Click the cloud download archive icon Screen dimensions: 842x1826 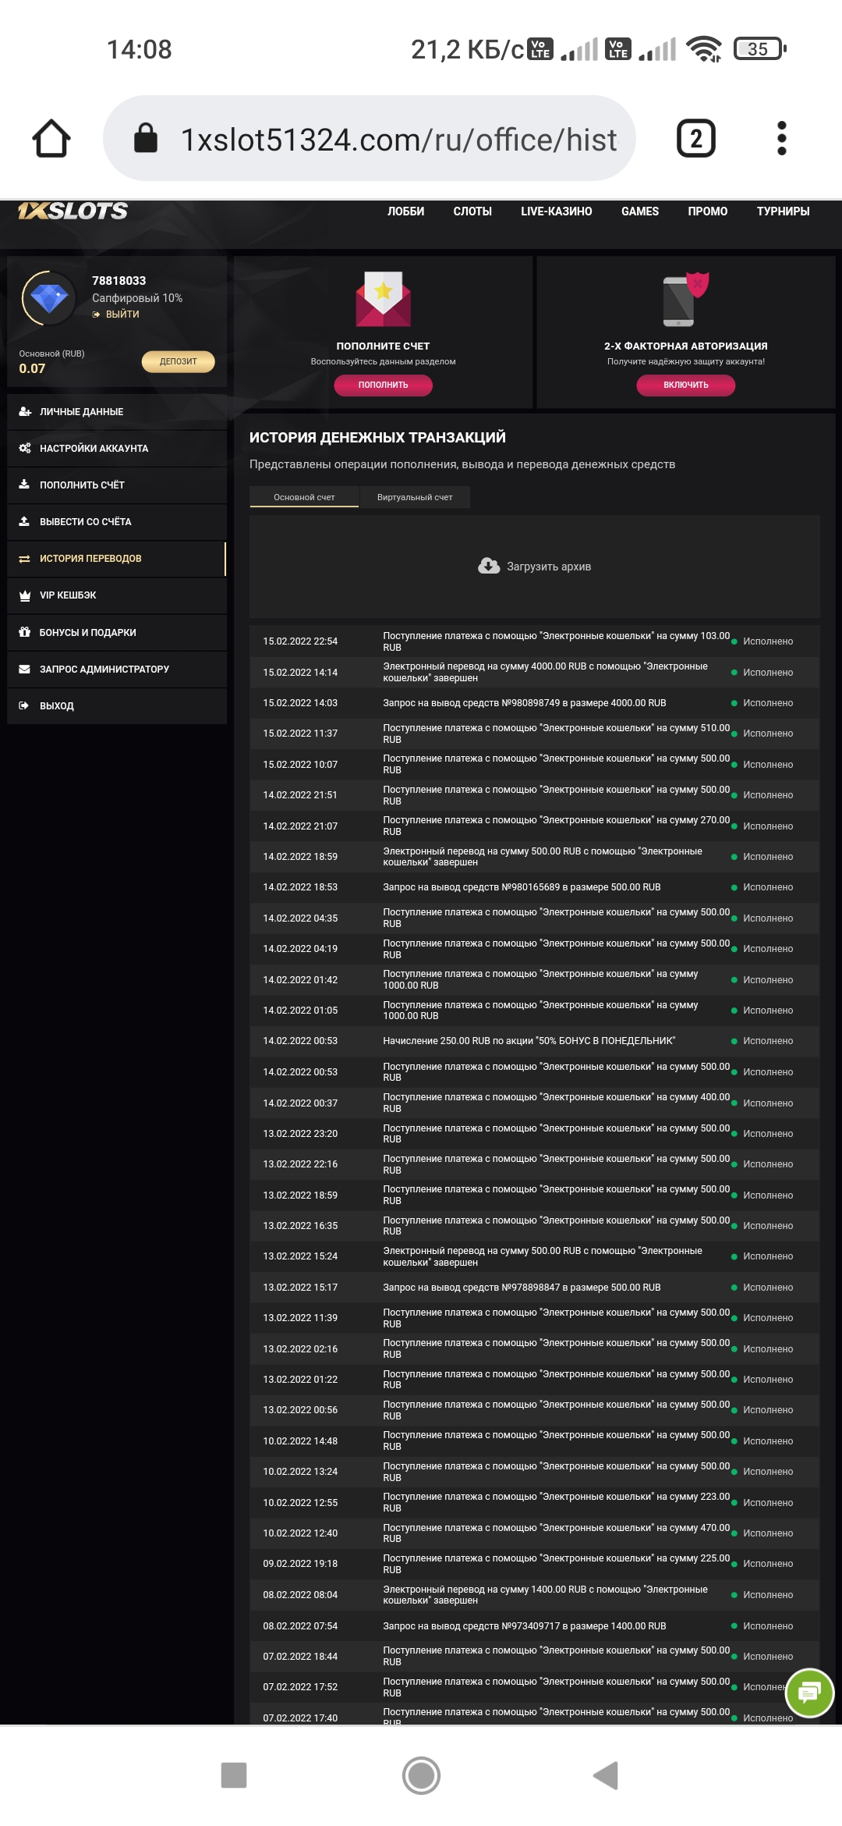point(489,567)
